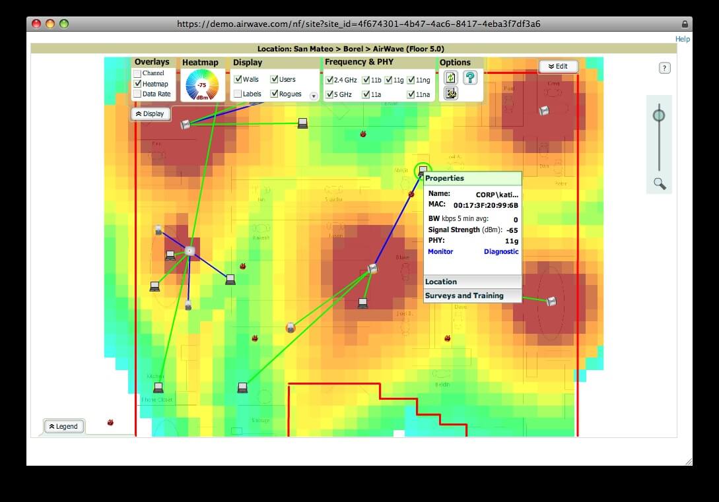The height and width of the screenshot is (502, 719).
Task: Open the Edit dropdown button
Action: 558,67
